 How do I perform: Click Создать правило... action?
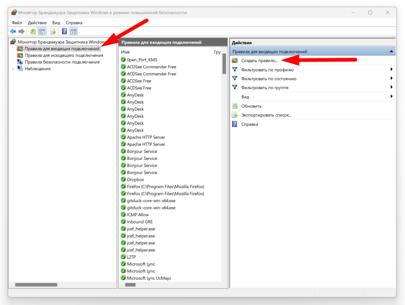coord(259,60)
